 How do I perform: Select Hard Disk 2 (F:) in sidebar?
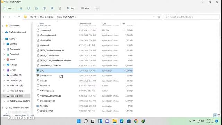[16, 91]
